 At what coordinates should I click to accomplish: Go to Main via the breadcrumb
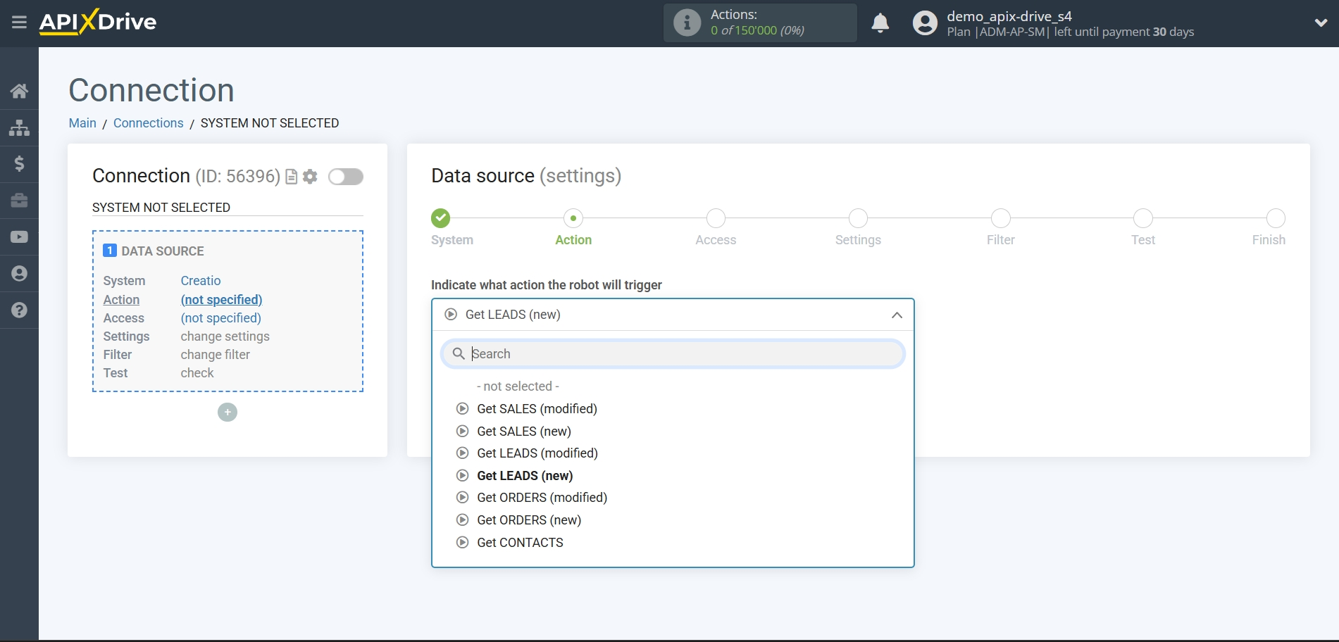82,123
